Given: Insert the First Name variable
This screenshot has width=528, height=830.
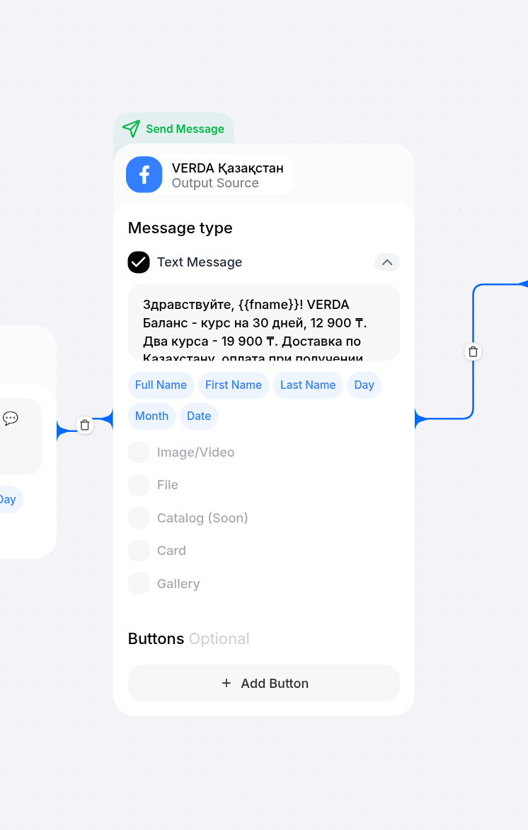Looking at the screenshot, I should point(234,385).
